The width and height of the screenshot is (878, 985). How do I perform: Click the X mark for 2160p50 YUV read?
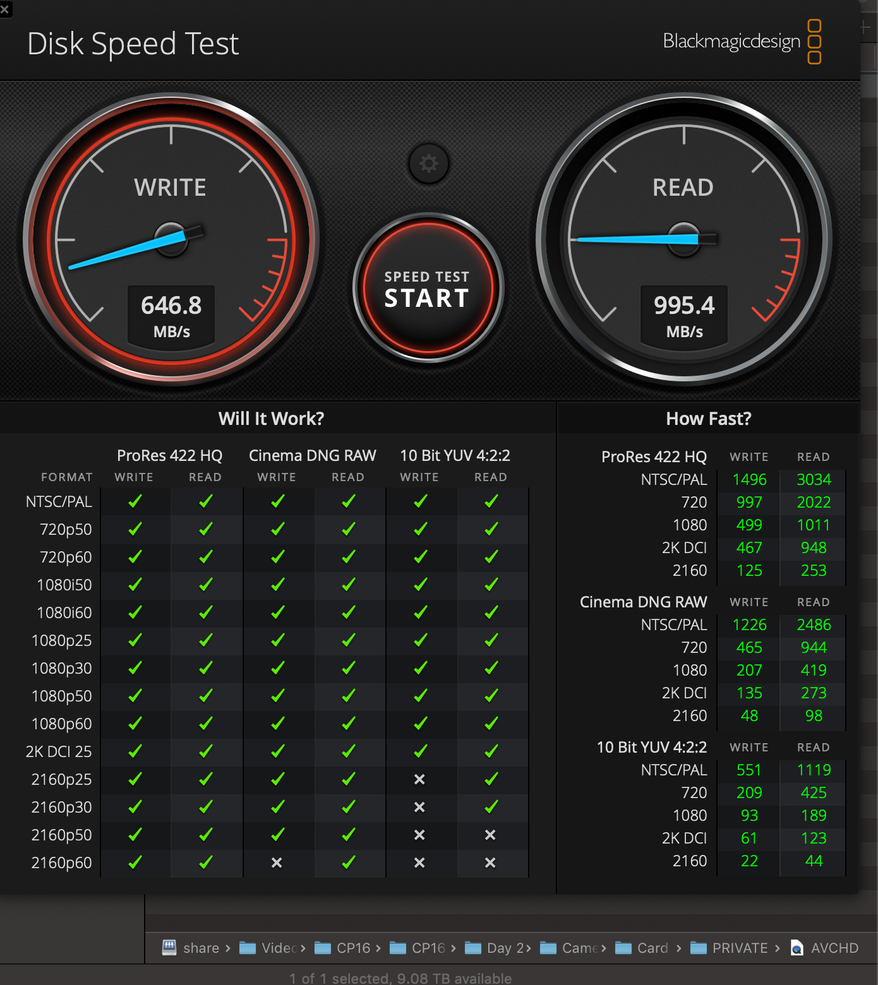pyautogui.click(x=490, y=835)
